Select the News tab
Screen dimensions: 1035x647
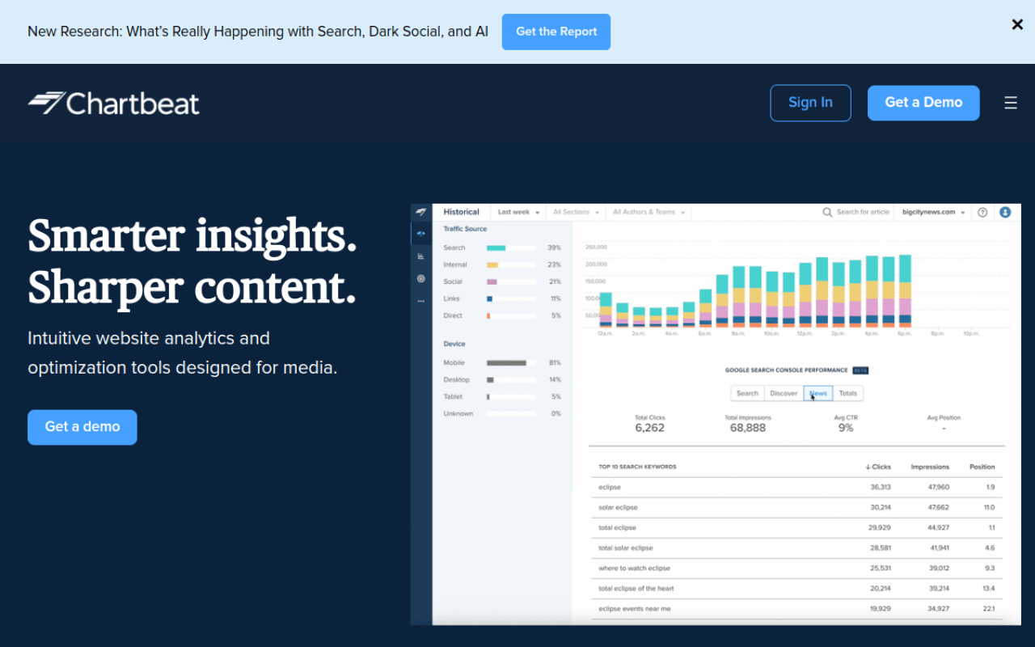pos(818,393)
